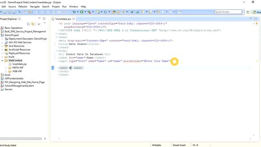
Task: Minimize the Project Explorer panel
Action: (40, 18)
